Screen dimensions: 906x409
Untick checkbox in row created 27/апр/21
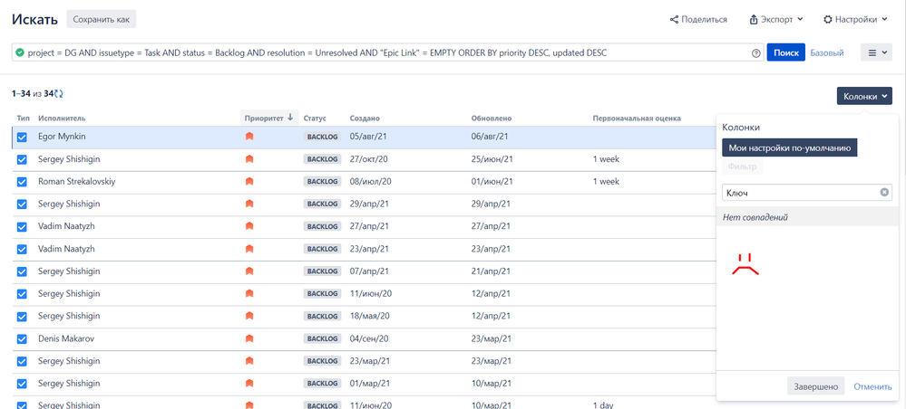(x=22, y=227)
